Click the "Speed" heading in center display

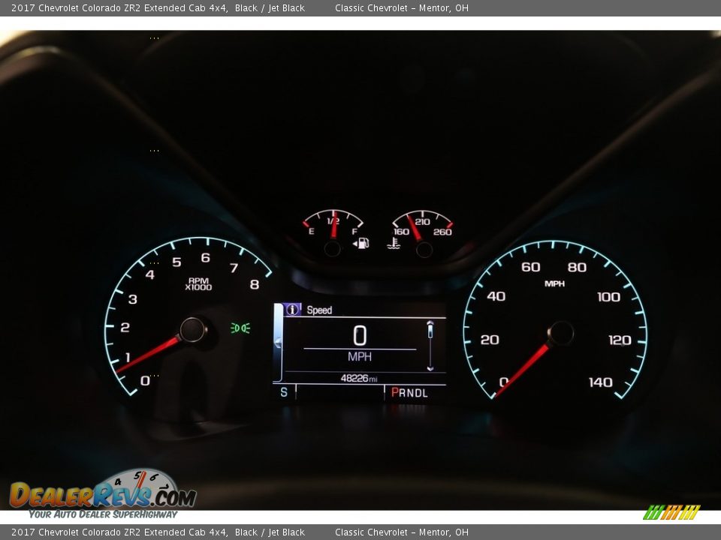(319, 310)
